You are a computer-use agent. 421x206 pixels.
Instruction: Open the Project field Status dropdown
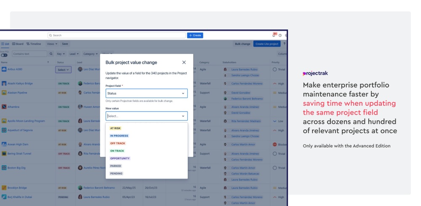(147, 94)
